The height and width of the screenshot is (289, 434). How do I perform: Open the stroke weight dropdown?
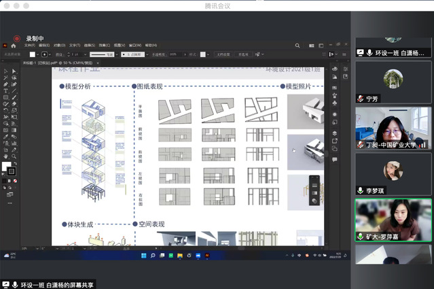[84, 54]
